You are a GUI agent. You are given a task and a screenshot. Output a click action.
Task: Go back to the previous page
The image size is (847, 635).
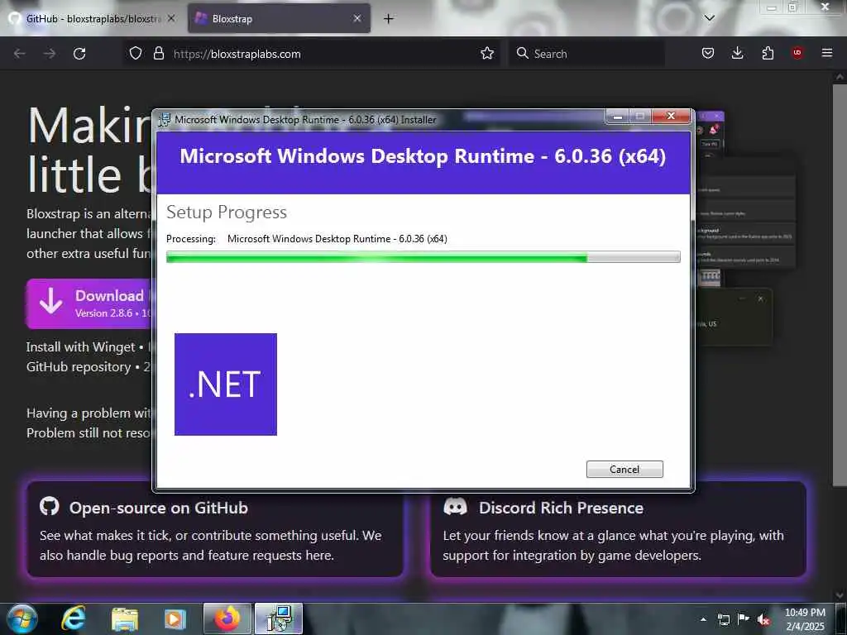click(x=20, y=54)
